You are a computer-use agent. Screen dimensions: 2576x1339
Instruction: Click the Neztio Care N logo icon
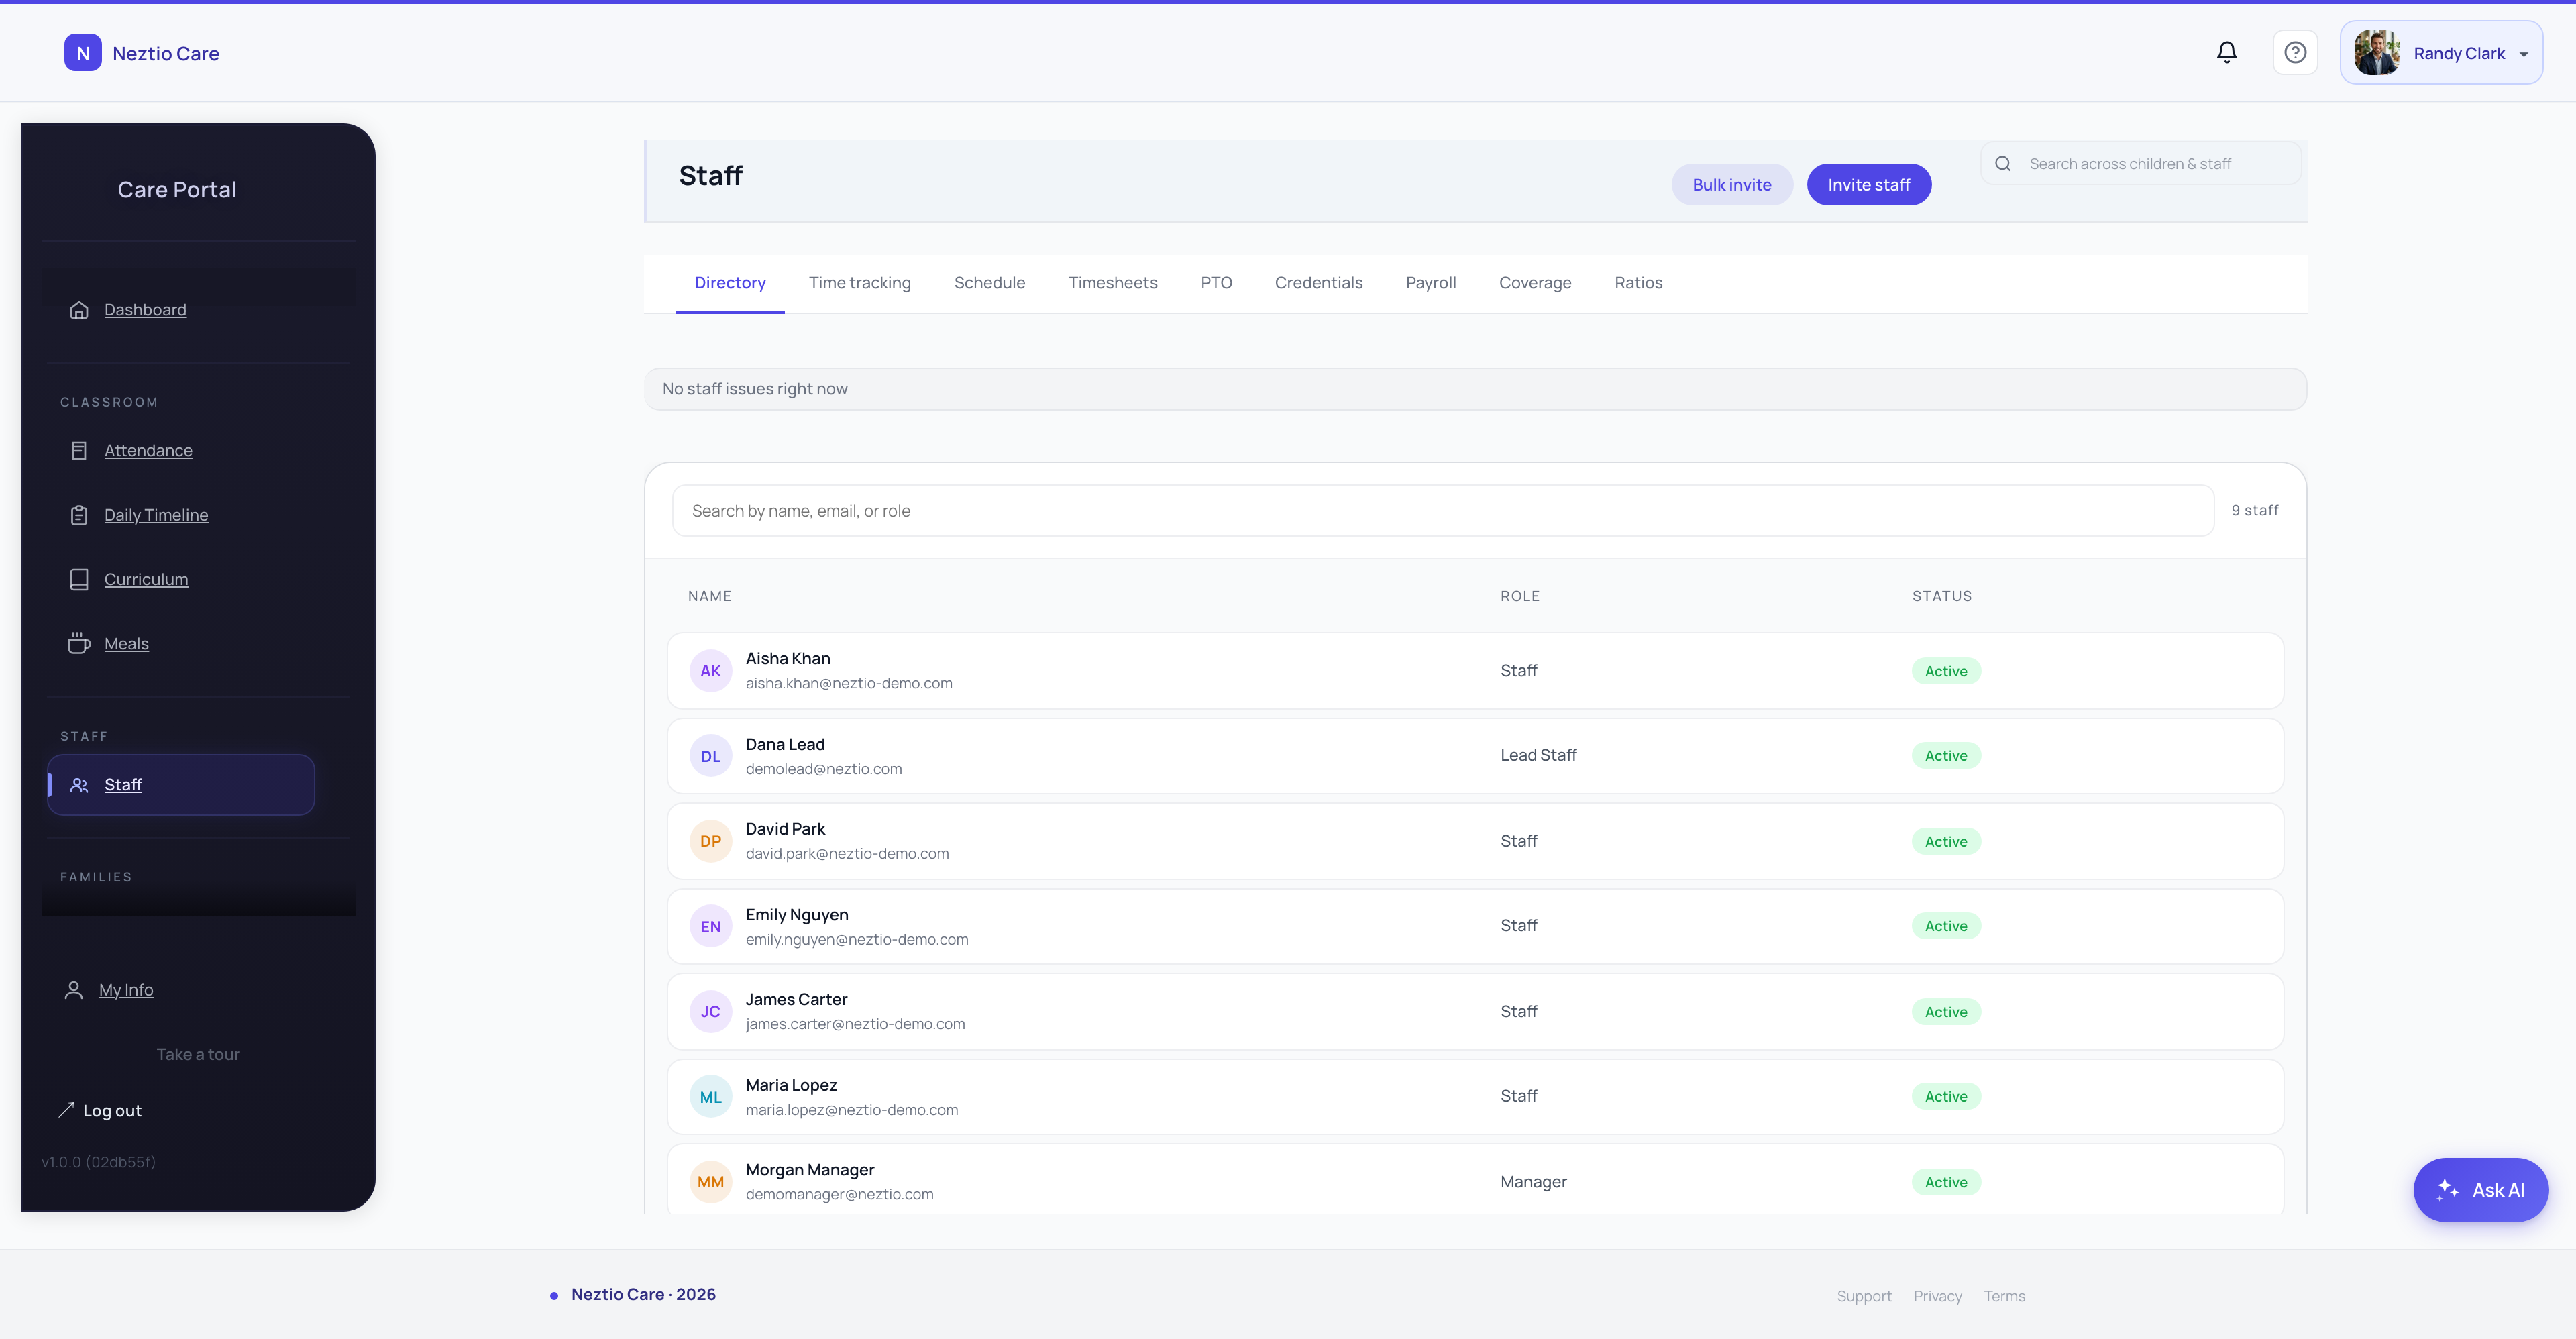pos(83,53)
